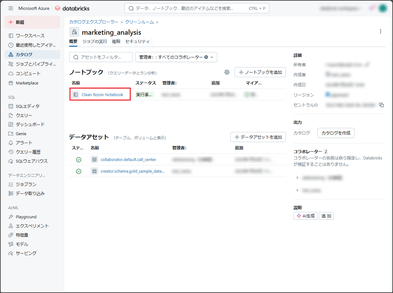Open ダッシュボード in the sidebar
This screenshot has height=293, width=393.
tap(32, 124)
